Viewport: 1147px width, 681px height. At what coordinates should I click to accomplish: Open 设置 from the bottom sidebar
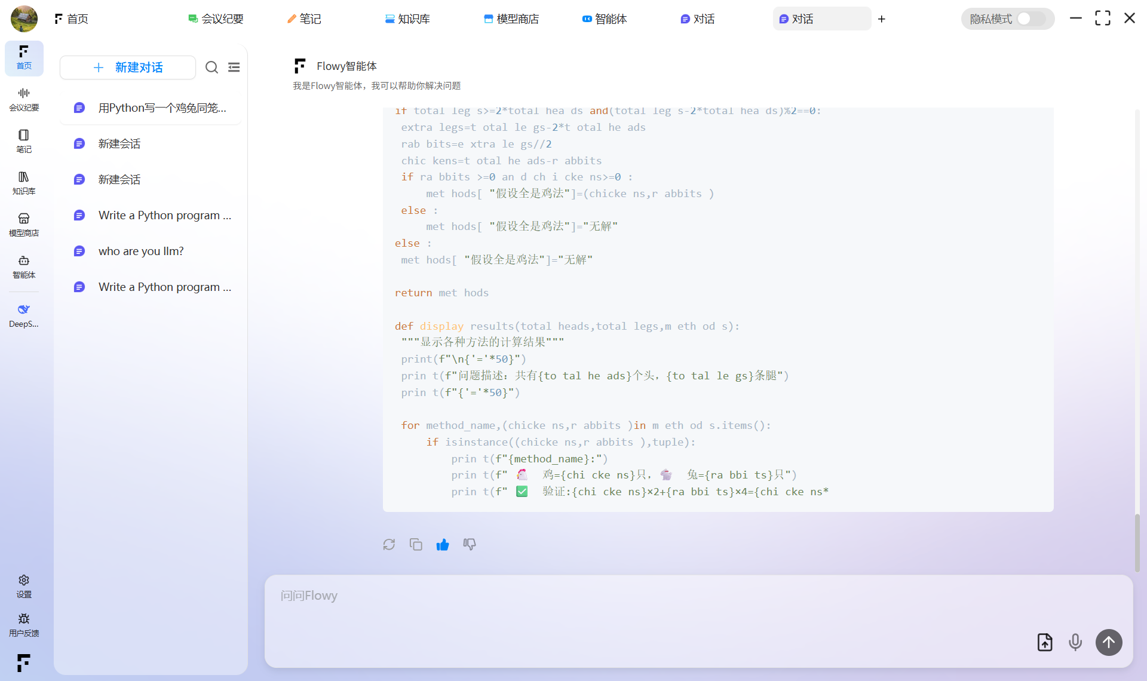(x=24, y=586)
